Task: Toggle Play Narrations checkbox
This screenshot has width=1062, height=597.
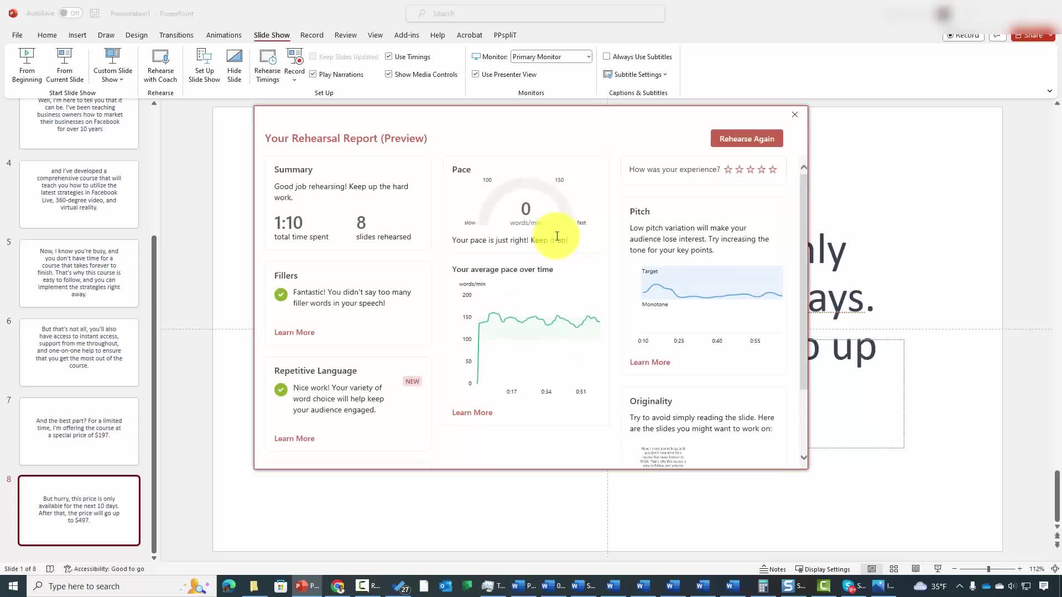Action: click(x=313, y=74)
